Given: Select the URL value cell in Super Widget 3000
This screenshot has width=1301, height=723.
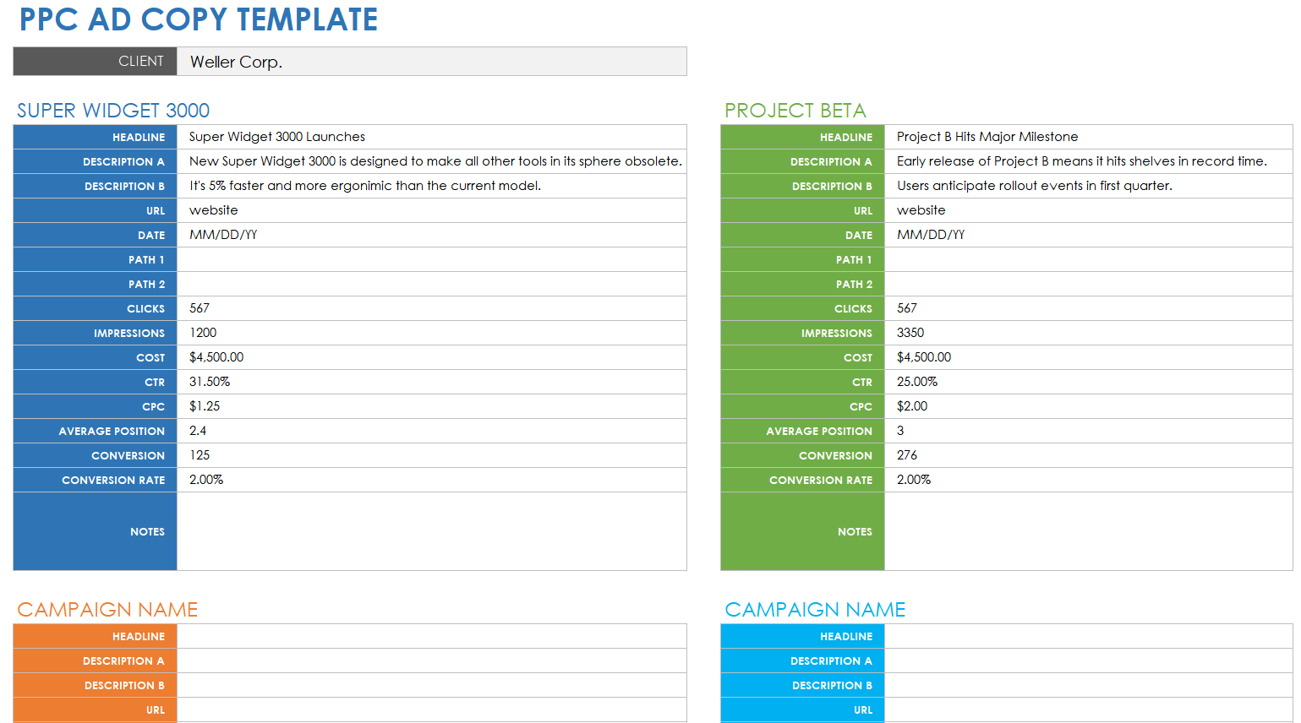Looking at the screenshot, I should (431, 210).
